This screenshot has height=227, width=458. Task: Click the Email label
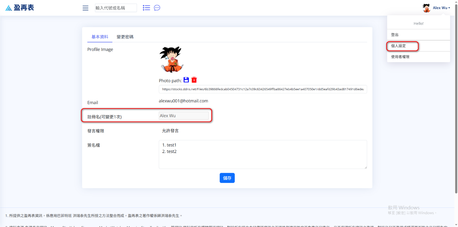[x=93, y=103]
